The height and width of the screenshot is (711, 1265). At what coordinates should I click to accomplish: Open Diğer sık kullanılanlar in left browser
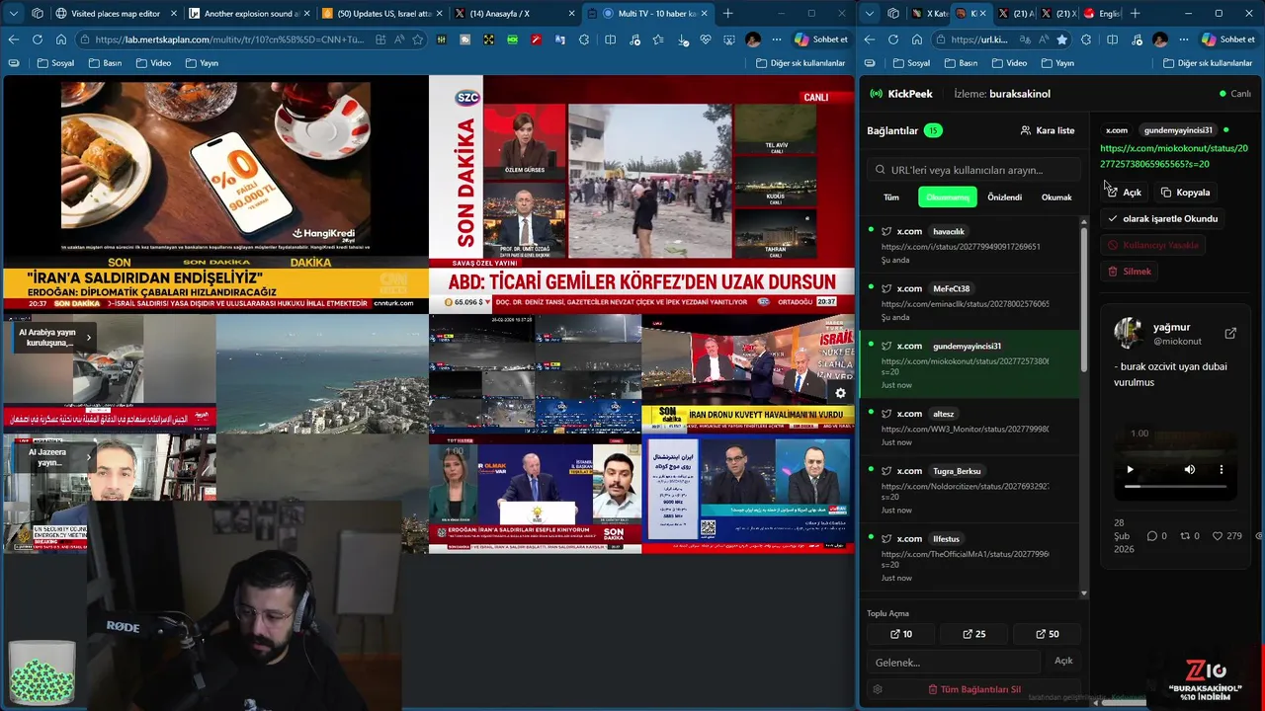click(801, 63)
